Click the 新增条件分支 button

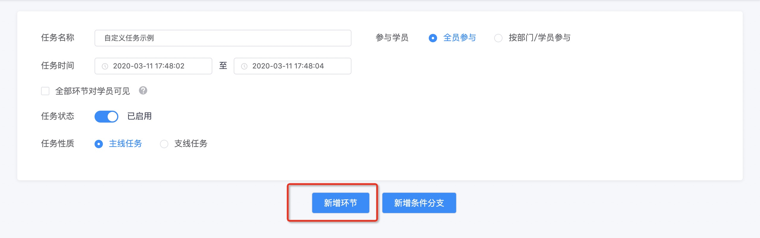pyautogui.click(x=419, y=203)
